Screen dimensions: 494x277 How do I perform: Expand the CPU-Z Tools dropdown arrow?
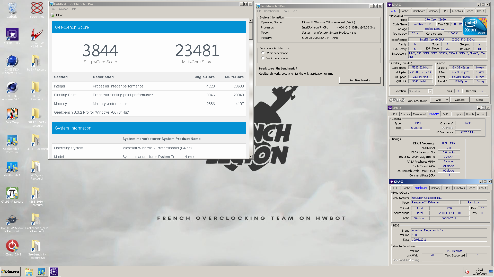[x=447, y=100]
